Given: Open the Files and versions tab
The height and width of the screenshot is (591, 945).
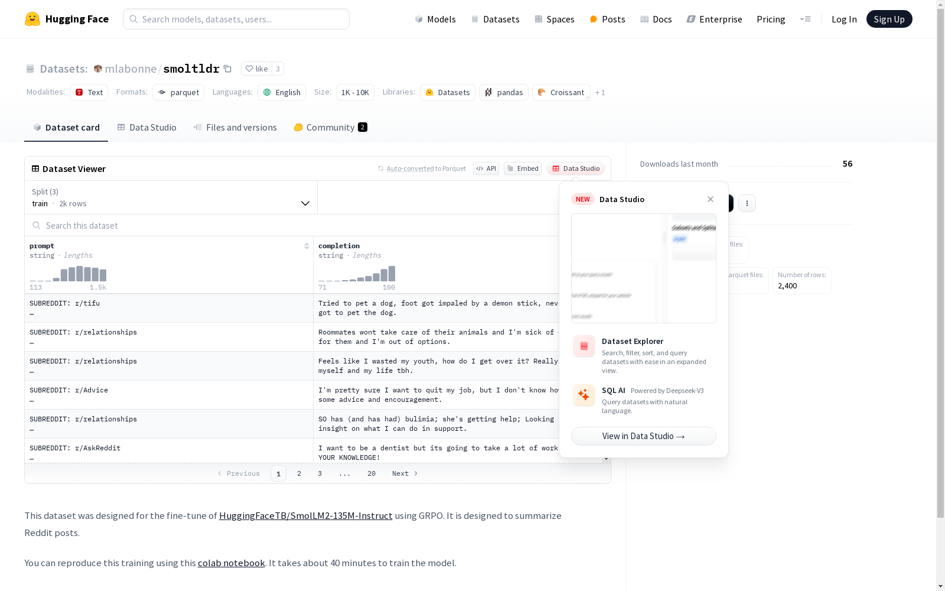Looking at the screenshot, I should [235, 128].
